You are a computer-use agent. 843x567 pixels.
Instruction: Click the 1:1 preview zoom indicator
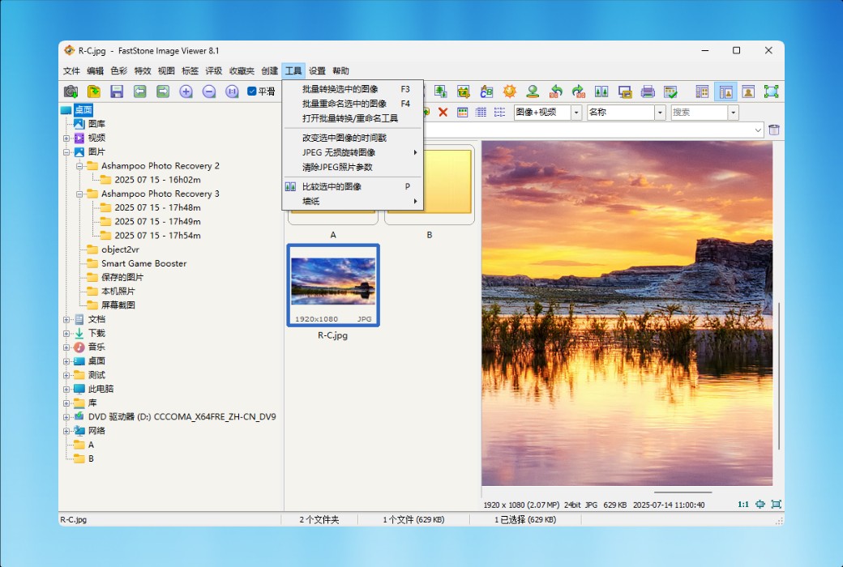click(x=743, y=504)
